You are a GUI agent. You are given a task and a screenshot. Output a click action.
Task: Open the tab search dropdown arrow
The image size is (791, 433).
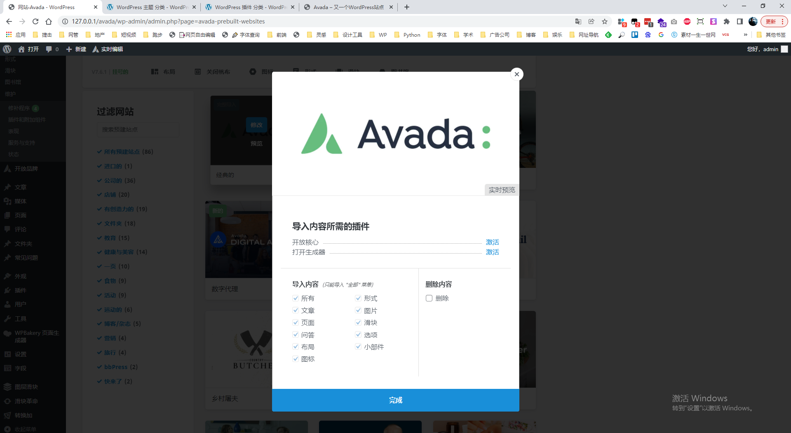pos(725,6)
